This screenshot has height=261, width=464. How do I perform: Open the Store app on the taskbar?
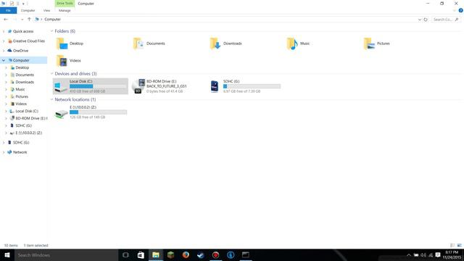tap(141, 254)
